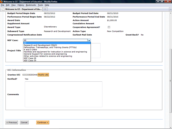The width and height of the screenshot is (172, 129).
Task: Open the History menu
Action: (21, 5)
